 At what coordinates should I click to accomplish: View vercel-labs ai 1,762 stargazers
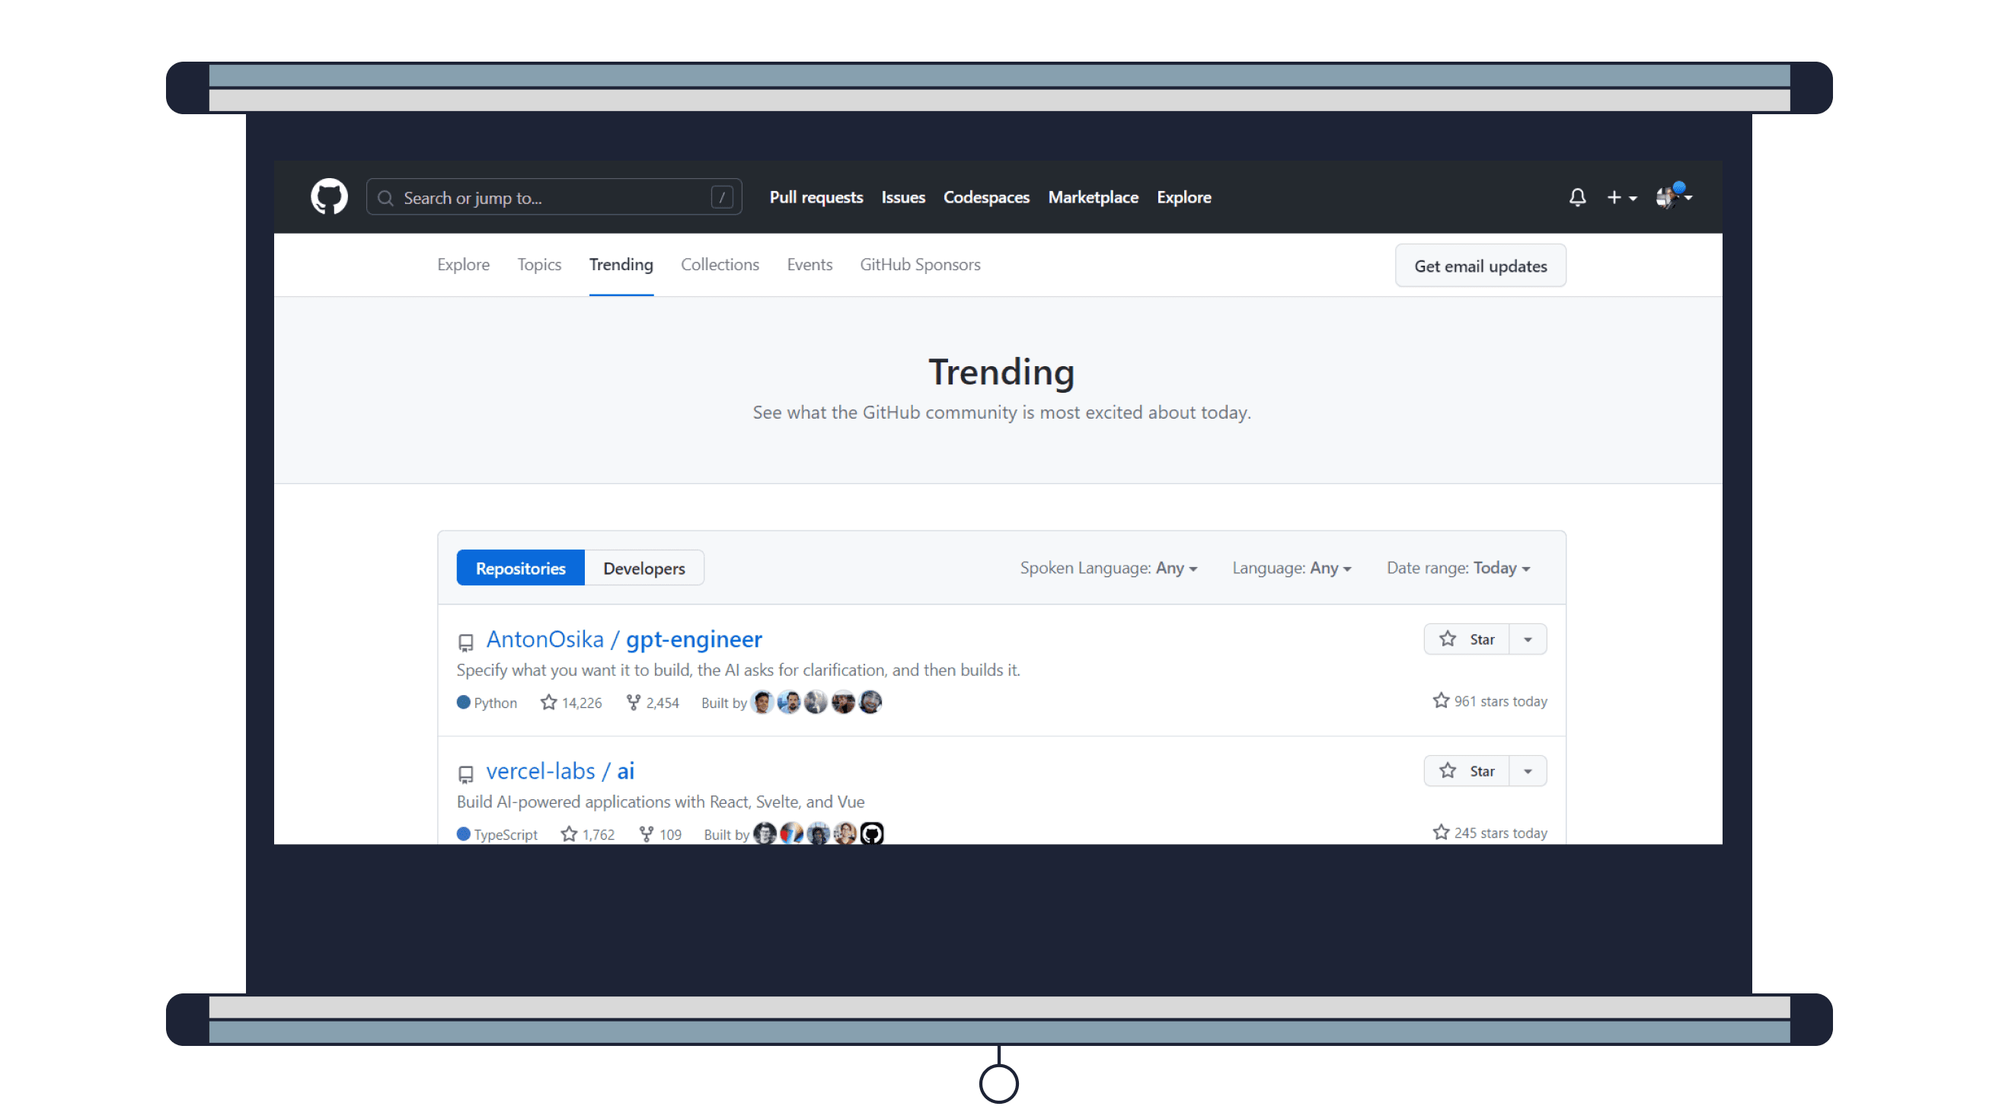click(588, 834)
